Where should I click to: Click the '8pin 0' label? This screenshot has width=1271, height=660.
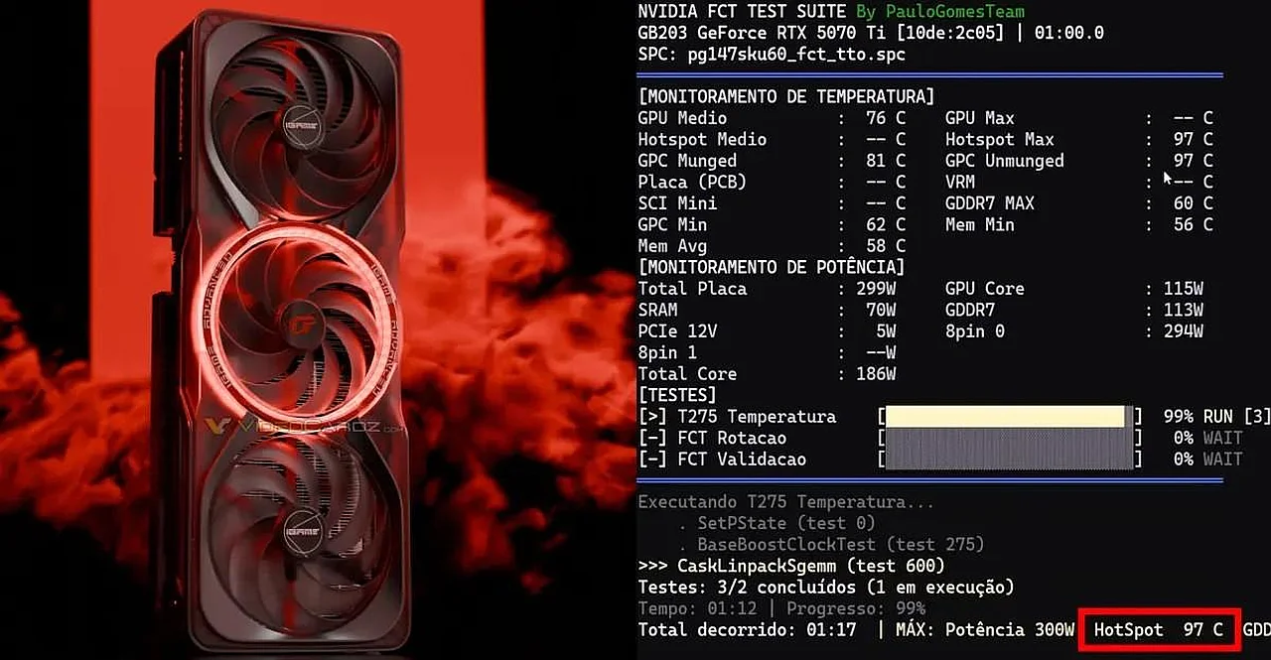pos(974,331)
